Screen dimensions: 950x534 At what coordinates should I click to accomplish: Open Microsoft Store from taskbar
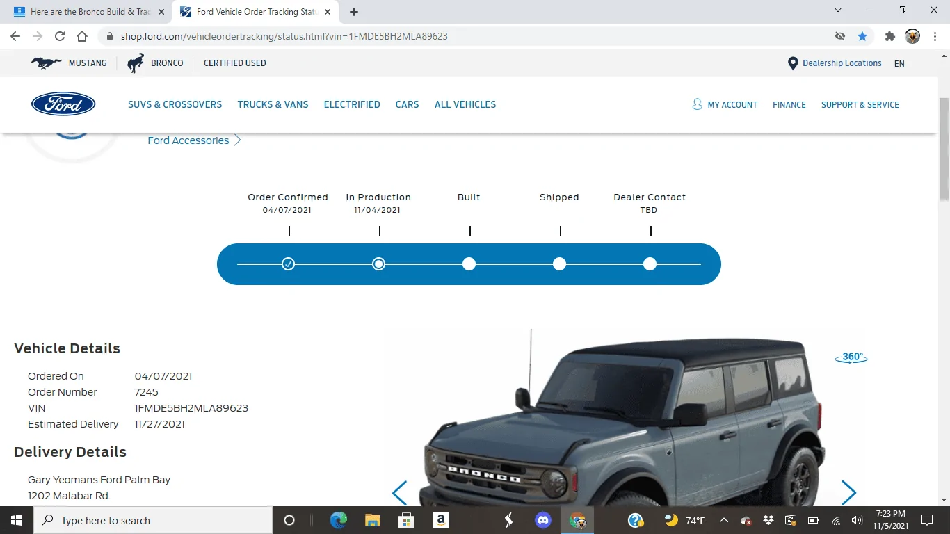click(407, 520)
